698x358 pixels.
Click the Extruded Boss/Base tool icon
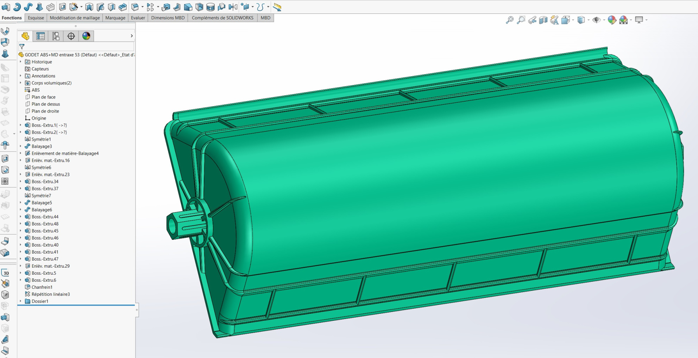6,7
